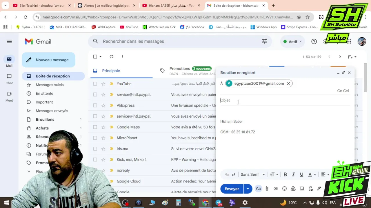This screenshot has height=208, width=371.
Task: Insert files from Google Drive
Action: pos(293,189)
